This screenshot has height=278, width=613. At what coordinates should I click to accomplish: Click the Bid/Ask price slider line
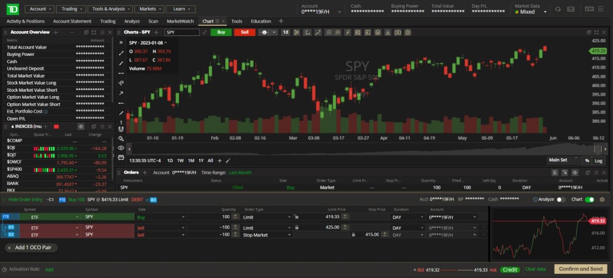(x=457, y=270)
